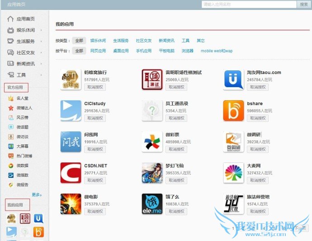Filter apps by 娱乐休闲 type

point(98,41)
